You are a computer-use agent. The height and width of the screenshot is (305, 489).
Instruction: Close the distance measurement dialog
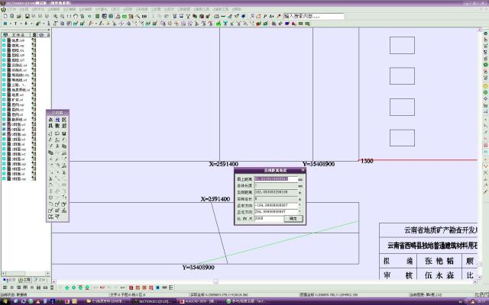(x=302, y=172)
